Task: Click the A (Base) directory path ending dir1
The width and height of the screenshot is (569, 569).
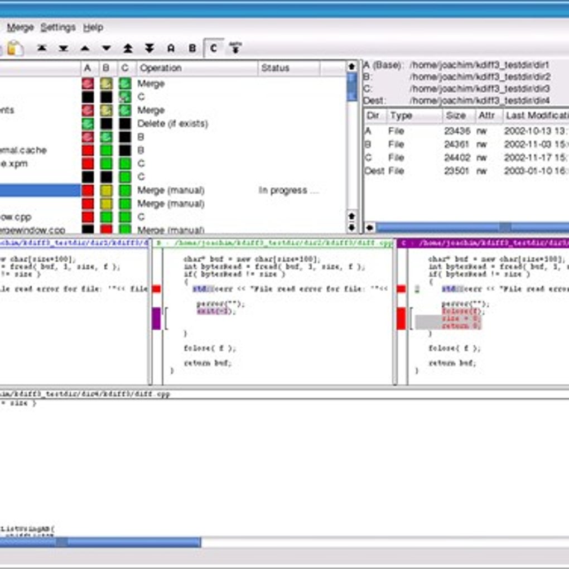Action: [479, 65]
